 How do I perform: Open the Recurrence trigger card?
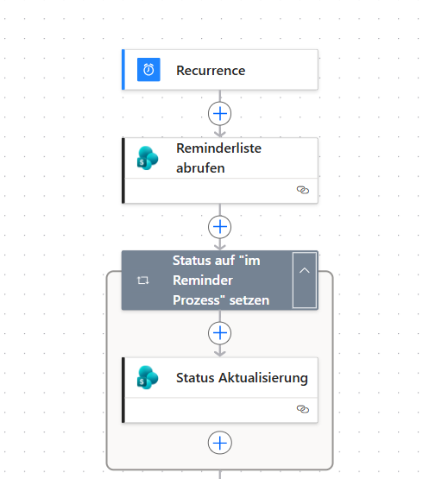(x=220, y=70)
